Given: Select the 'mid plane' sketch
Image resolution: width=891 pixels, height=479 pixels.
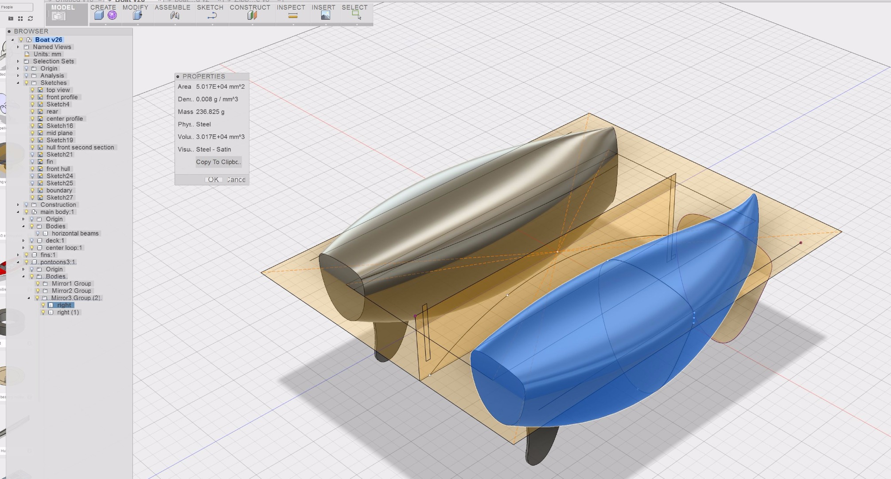Looking at the screenshot, I should pos(59,133).
